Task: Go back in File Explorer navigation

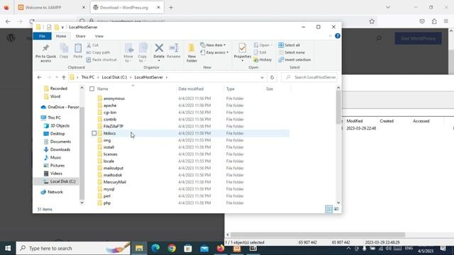Action: tap(40, 77)
